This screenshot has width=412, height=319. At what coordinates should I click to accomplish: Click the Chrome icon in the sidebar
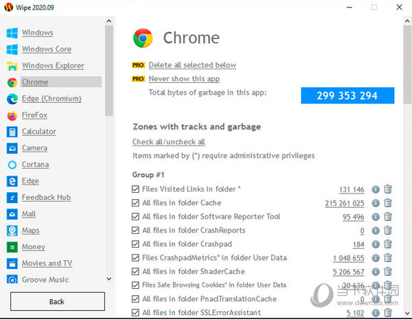(x=12, y=82)
